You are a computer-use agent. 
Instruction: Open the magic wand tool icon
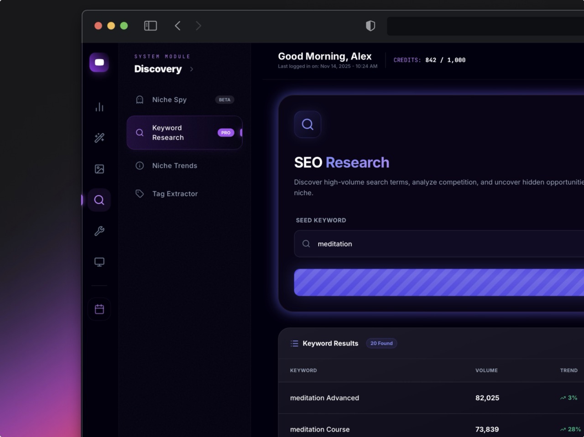tap(99, 138)
